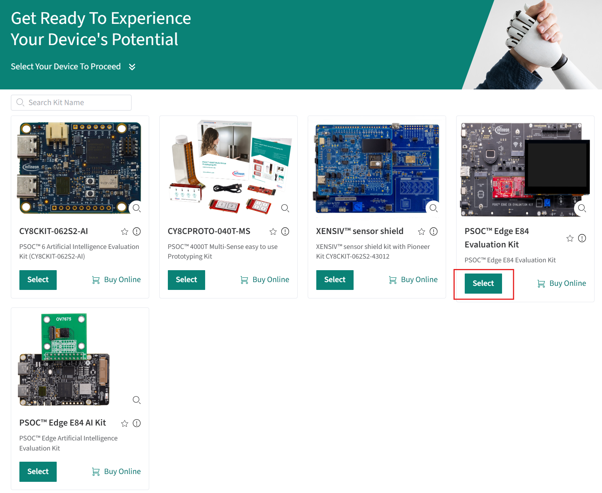Buy the XENSIV sensor shield online
The height and width of the screenshot is (493, 602).
pos(413,280)
